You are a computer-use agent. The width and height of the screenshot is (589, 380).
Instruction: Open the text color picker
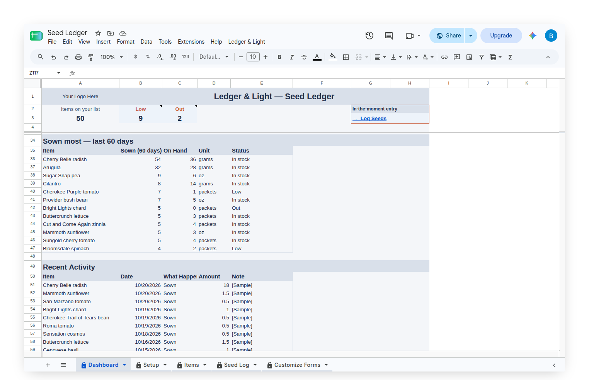tap(317, 57)
